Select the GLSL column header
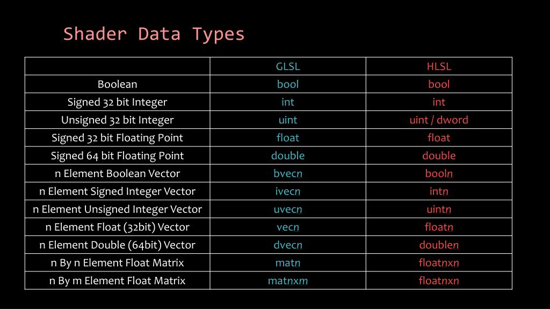 [288, 66]
